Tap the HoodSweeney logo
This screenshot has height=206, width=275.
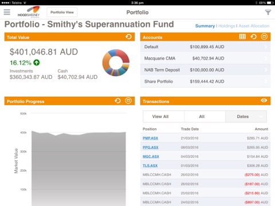tap(29, 12)
